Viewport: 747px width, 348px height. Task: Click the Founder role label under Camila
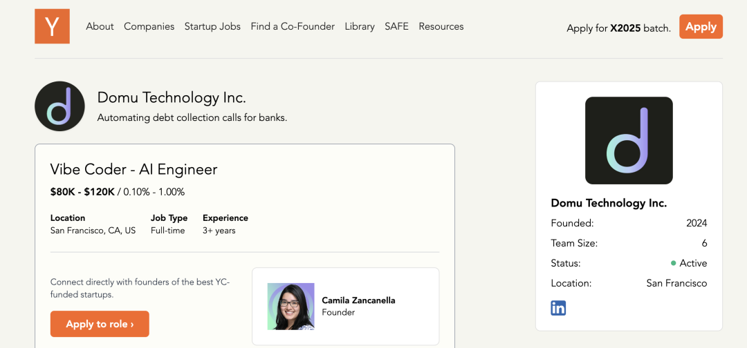(x=338, y=312)
